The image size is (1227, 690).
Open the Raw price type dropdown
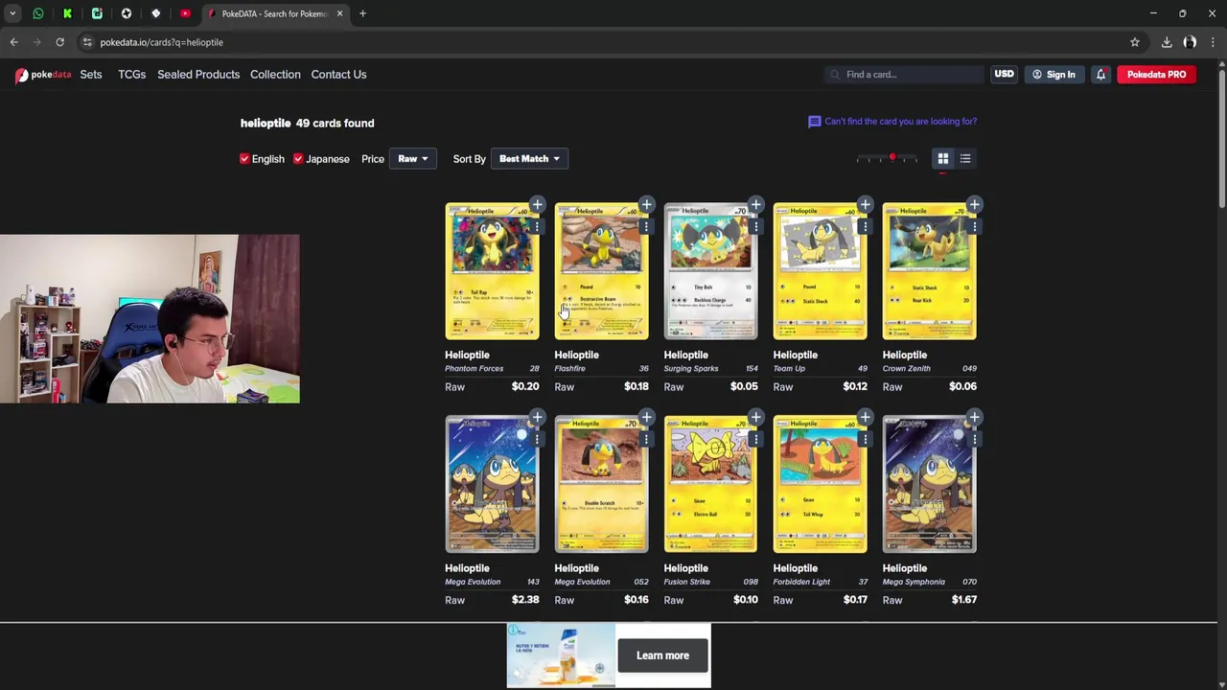[x=413, y=159]
